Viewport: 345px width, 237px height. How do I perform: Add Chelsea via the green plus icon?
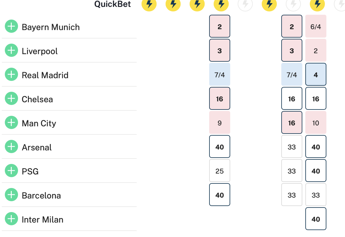[x=11, y=98]
